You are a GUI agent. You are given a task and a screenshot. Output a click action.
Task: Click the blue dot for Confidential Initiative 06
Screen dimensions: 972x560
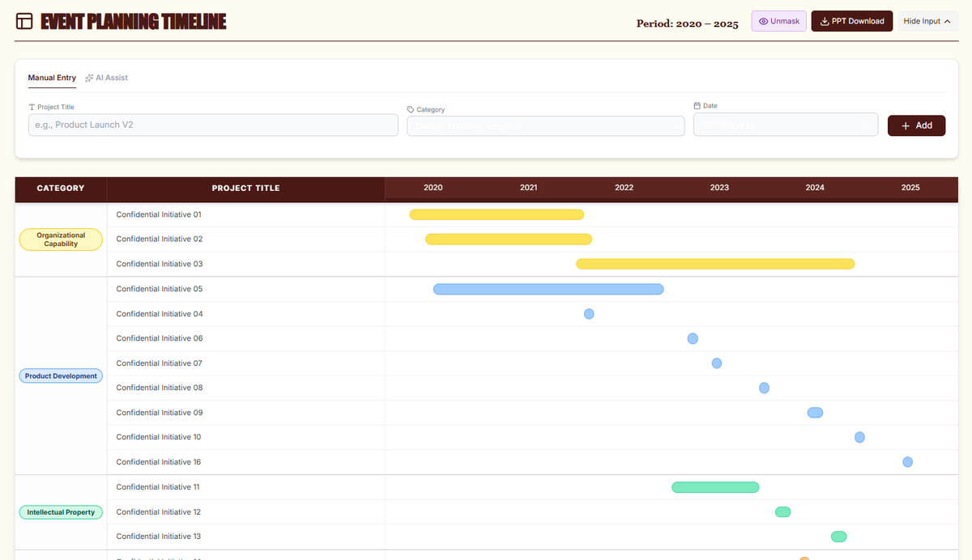tap(693, 338)
